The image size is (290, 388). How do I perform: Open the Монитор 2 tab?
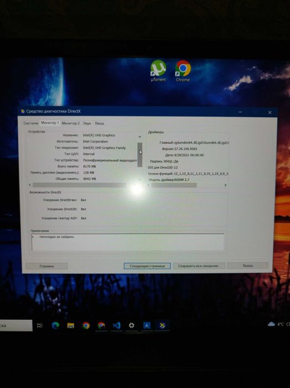pos(71,123)
